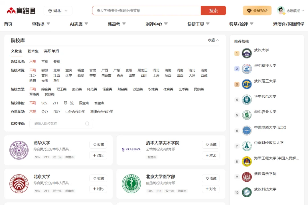Expand 快捷工具 nav menu
308x205 pixels.
(198, 24)
